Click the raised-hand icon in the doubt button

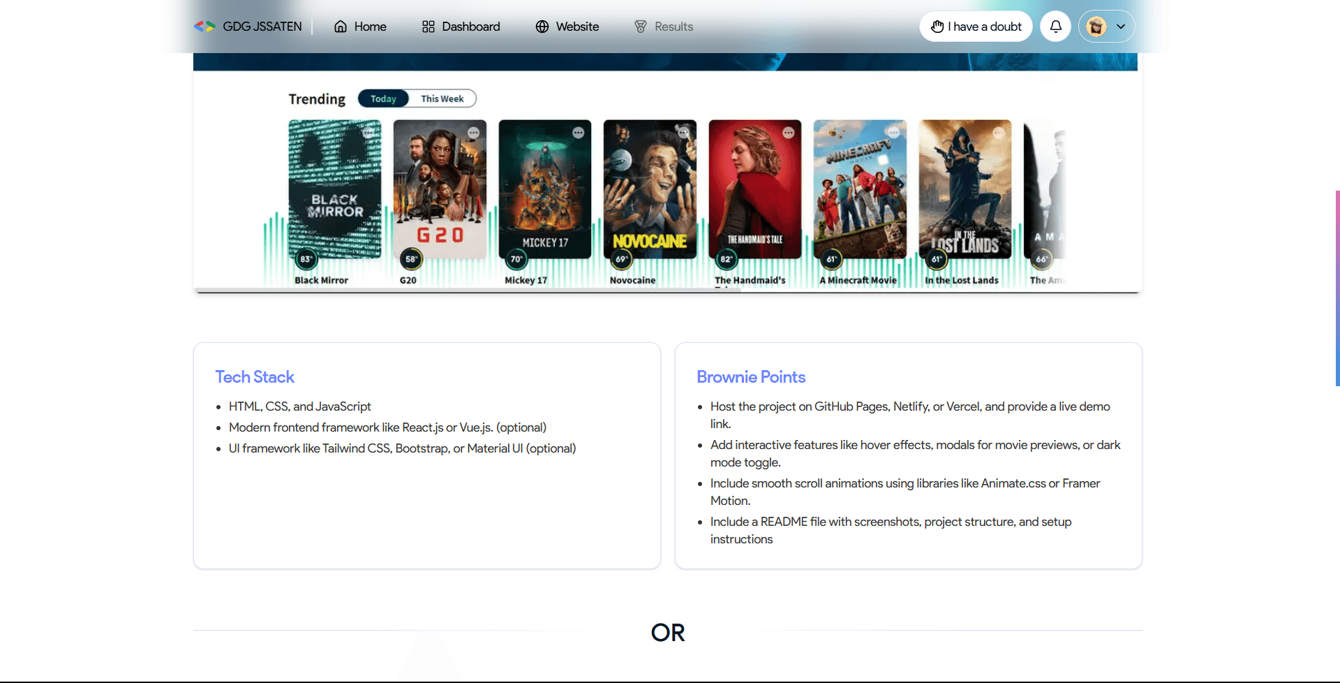939,27
